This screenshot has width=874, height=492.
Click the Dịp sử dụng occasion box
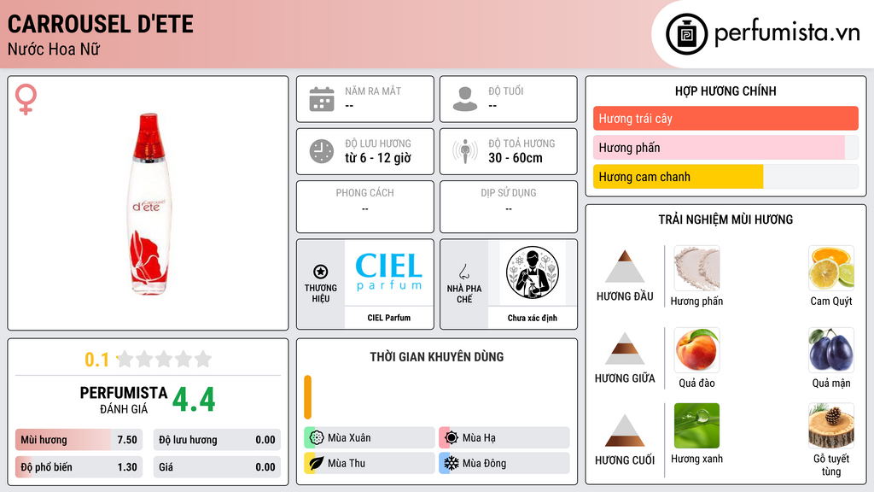pyautogui.click(x=509, y=207)
